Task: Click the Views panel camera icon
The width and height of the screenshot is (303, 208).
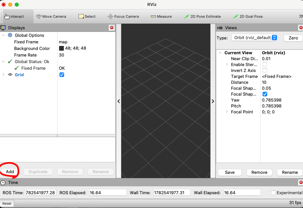Action: pos(220,28)
